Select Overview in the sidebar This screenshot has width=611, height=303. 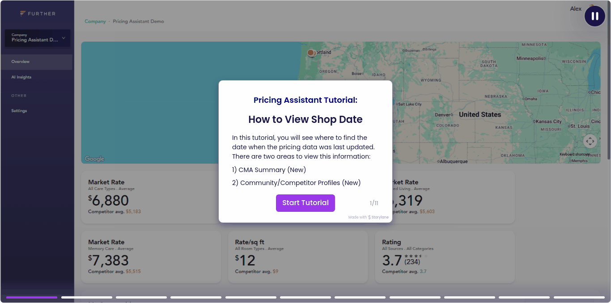36,62
